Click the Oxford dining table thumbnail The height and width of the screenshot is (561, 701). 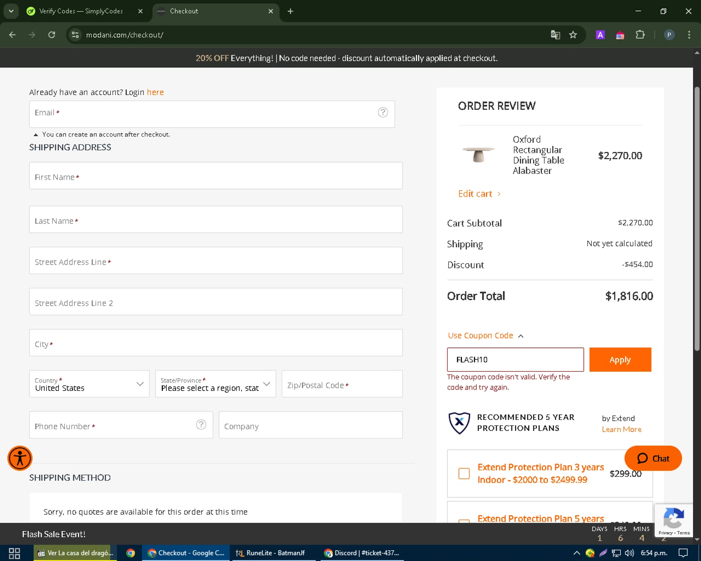(478, 155)
